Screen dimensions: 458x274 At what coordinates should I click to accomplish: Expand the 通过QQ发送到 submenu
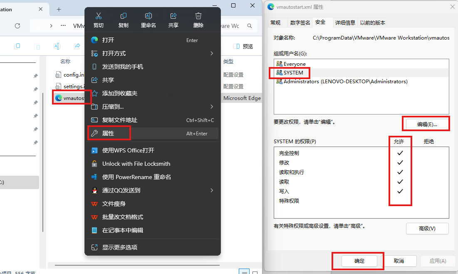(153, 190)
